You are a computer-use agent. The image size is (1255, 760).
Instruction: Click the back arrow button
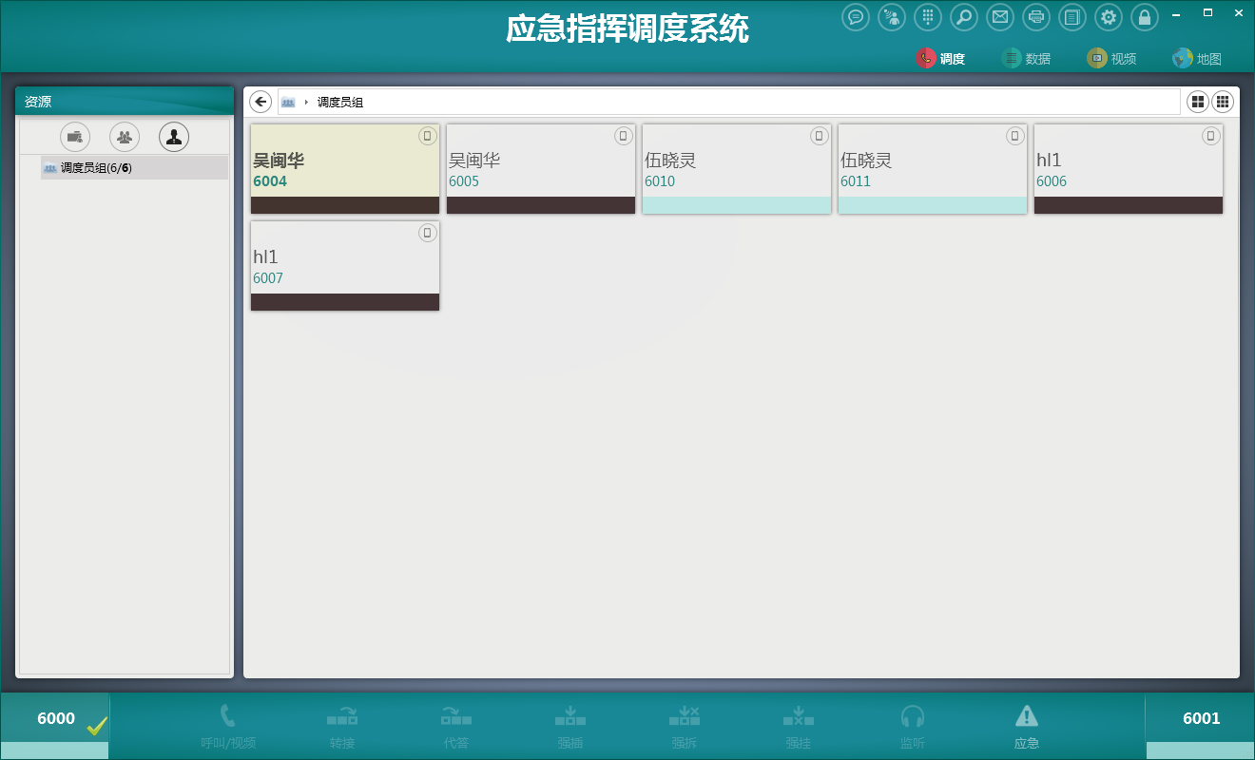click(x=261, y=102)
